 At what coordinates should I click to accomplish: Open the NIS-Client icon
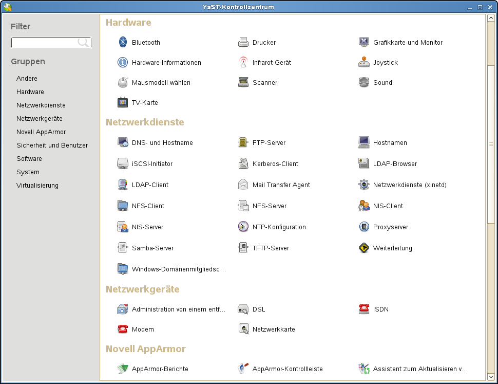[364, 205]
